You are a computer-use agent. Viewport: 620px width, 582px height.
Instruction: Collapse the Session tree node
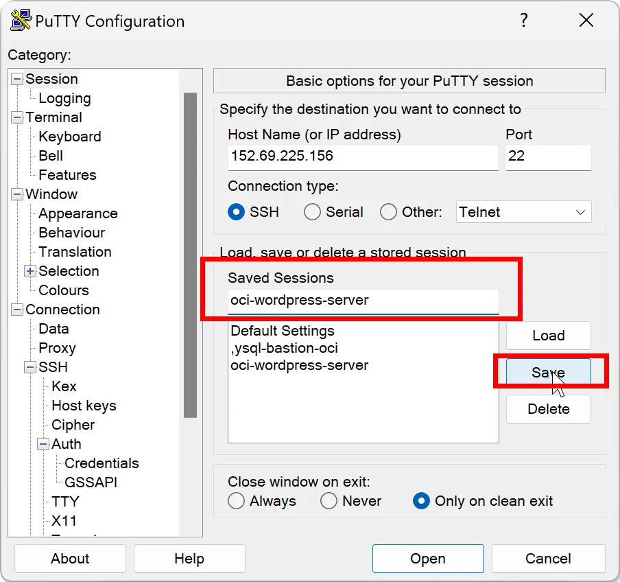click(17, 80)
